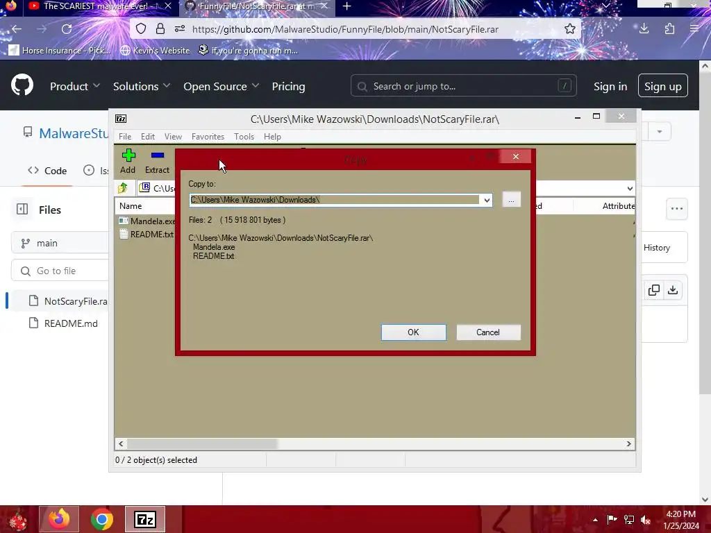Go back to the previous page
The height and width of the screenshot is (533, 711).
17,29
